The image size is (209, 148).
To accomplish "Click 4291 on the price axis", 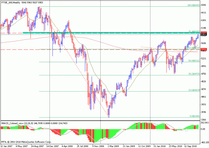I will (204, 89).
